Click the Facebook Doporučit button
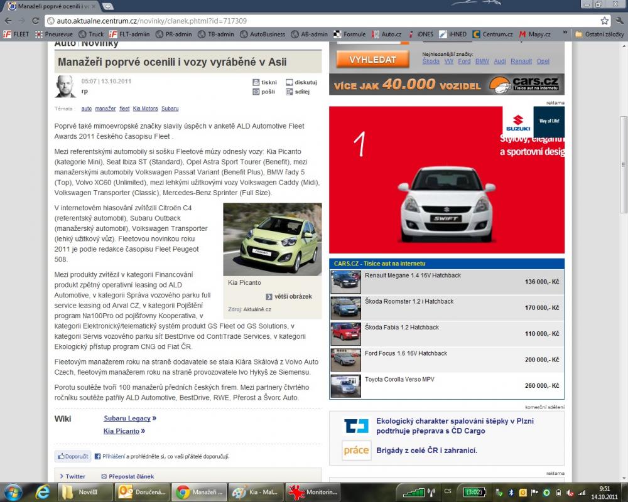Screen dimensions: 628x502 pyautogui.click(x=72, y=456)
